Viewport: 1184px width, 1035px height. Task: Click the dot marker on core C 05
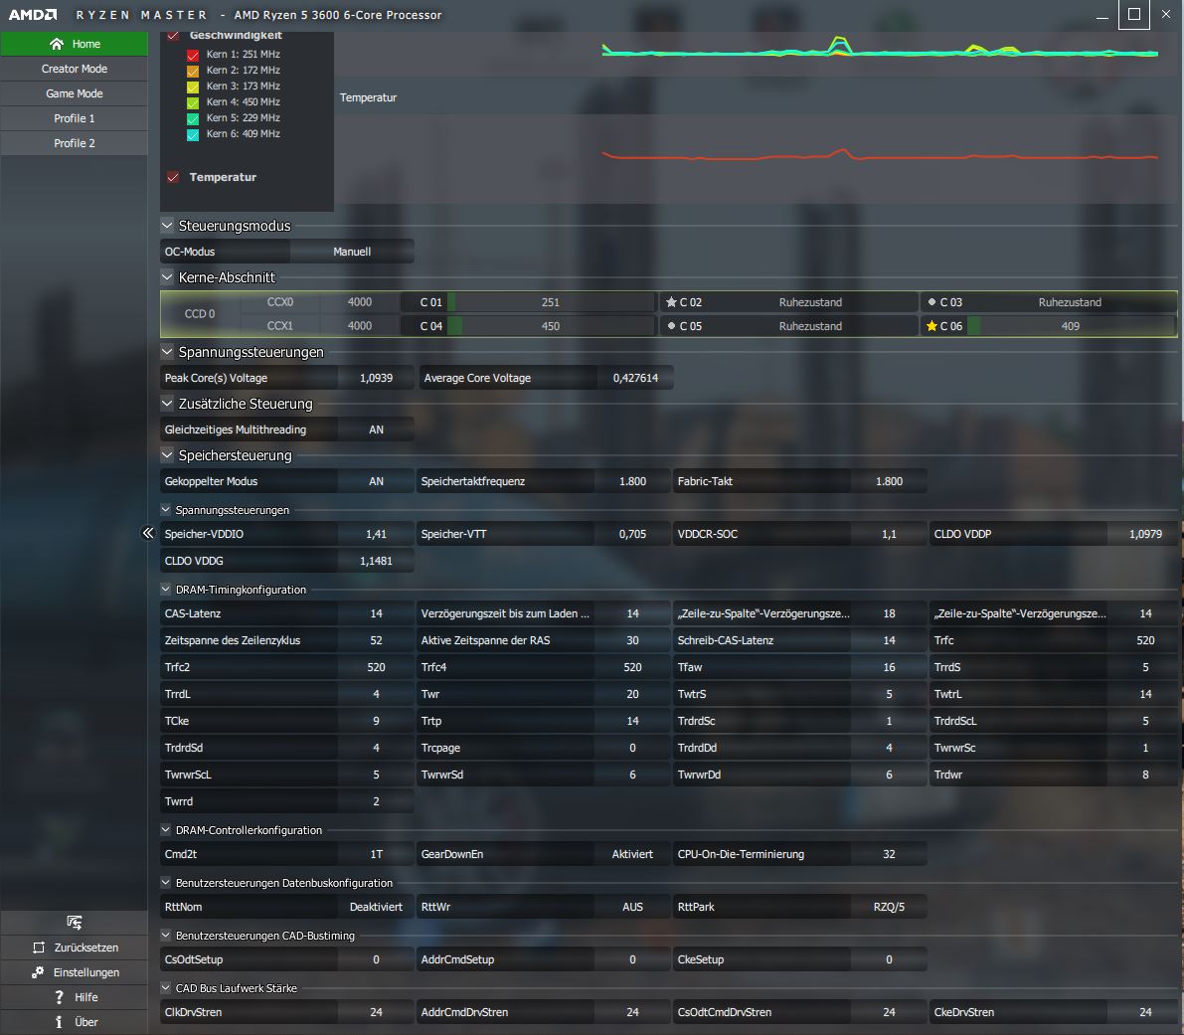coord(671,326)
